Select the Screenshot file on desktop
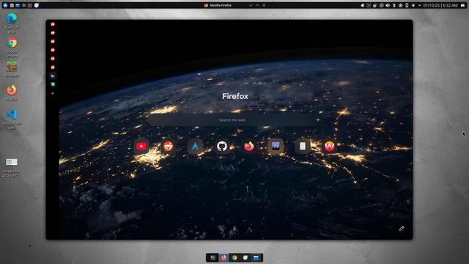The image size is (469, 264). [12, 167]
